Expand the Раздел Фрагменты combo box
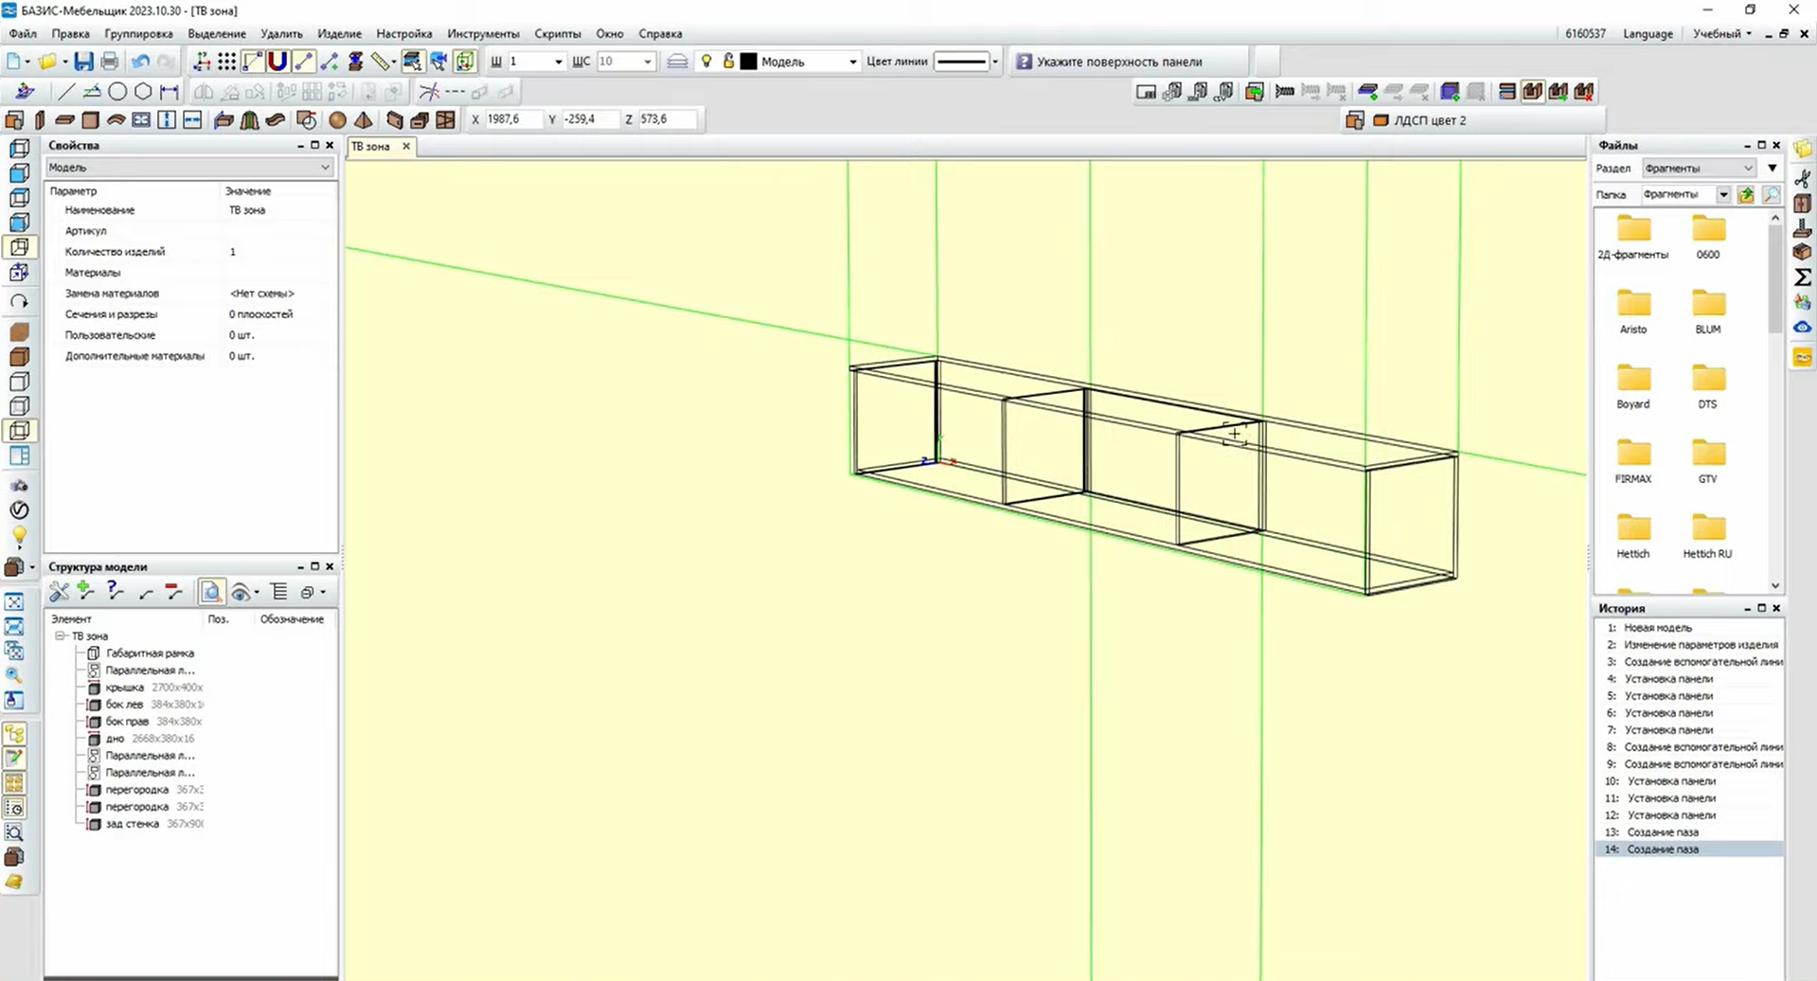This screenshot has height=981, width=1817. [x=1699, y=168]
